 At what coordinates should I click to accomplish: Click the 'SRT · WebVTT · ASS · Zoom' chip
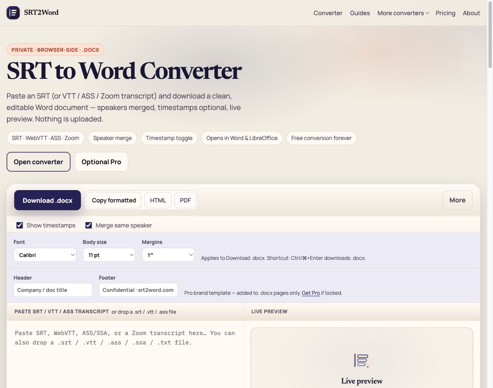[x=46, y=138]
